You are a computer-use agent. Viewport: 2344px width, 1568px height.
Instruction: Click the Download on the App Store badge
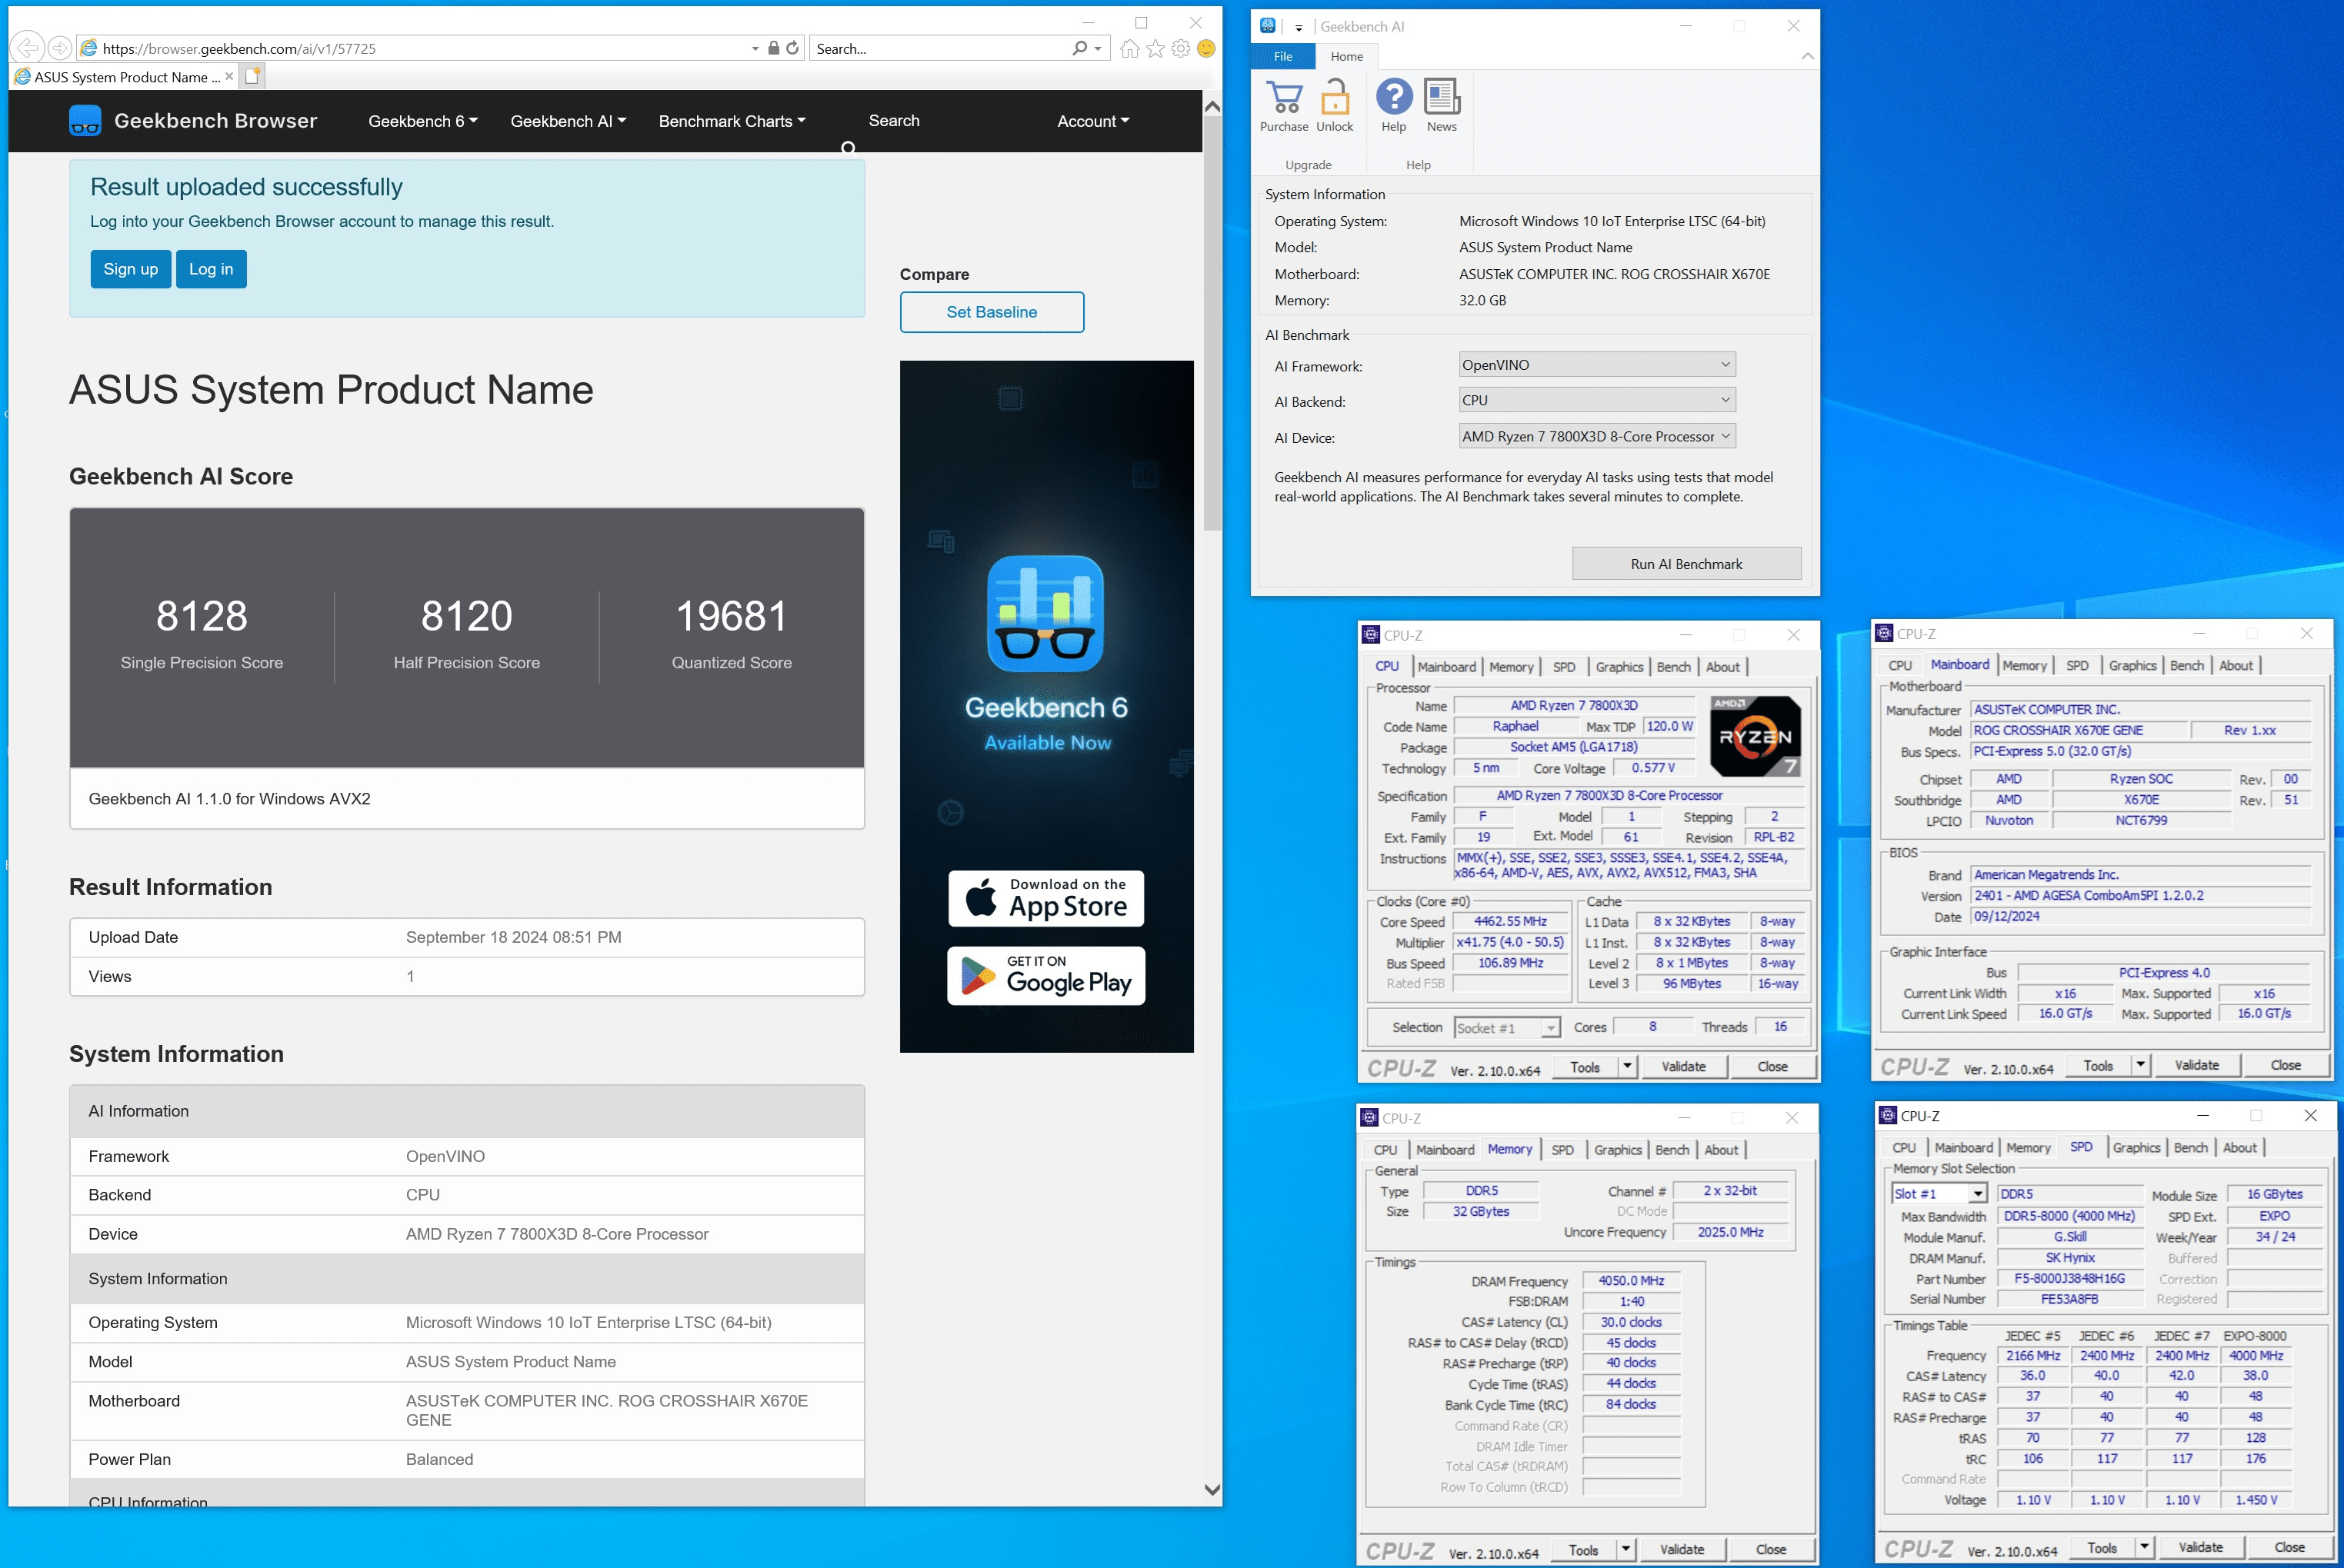[x=1045, y=898]
